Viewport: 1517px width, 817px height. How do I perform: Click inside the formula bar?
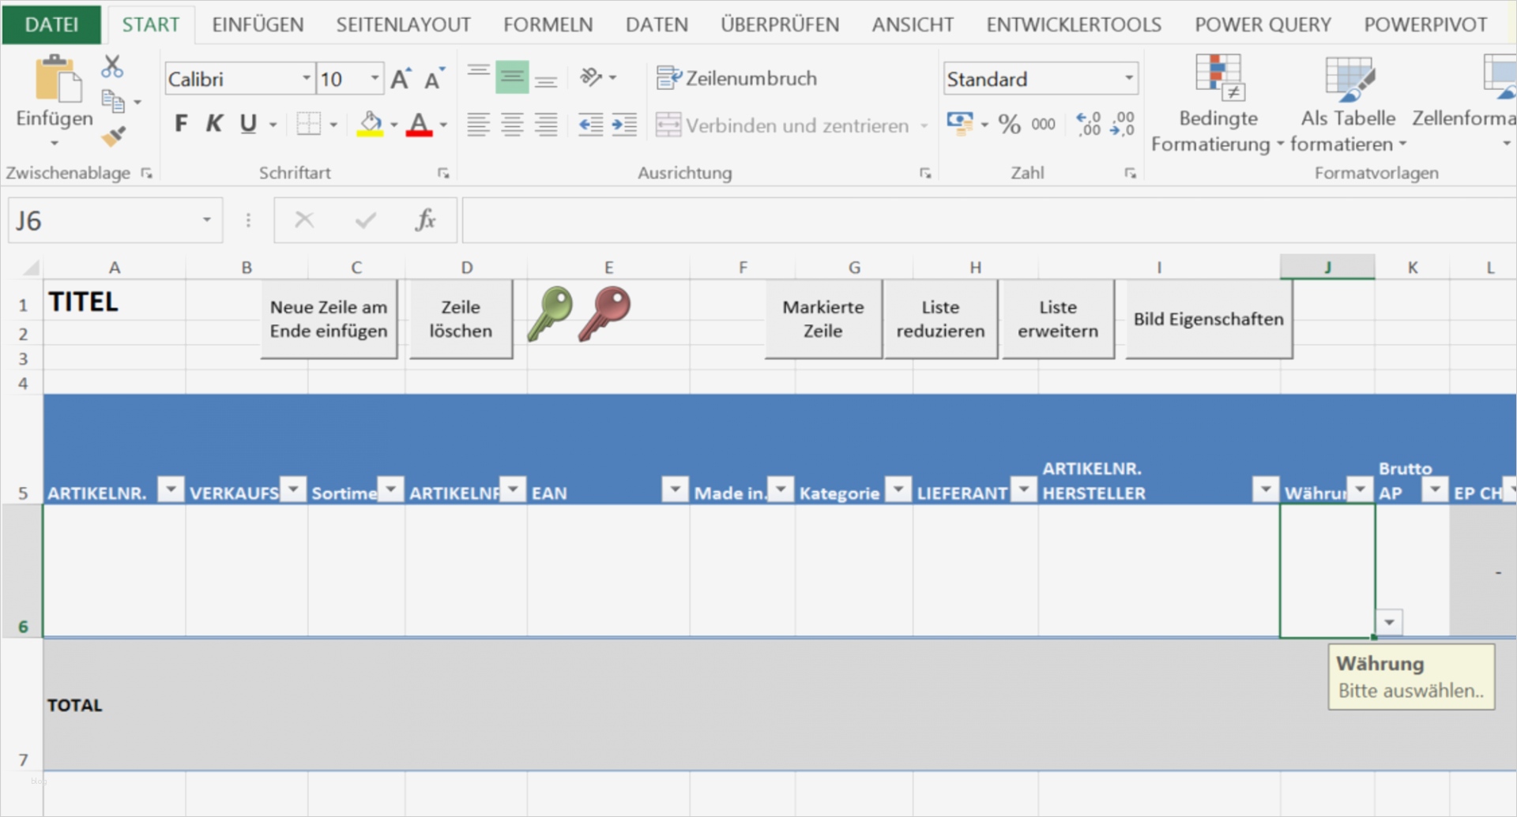tap(948, 220)
